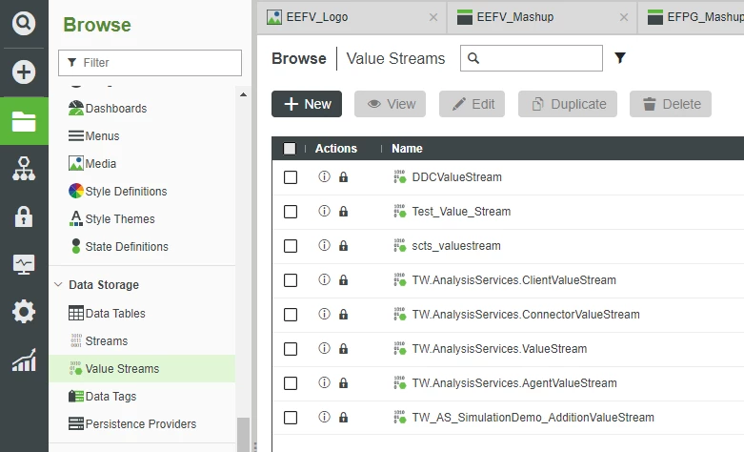Click lock icon for Test_Value_Stream

[x=343, y=212]
